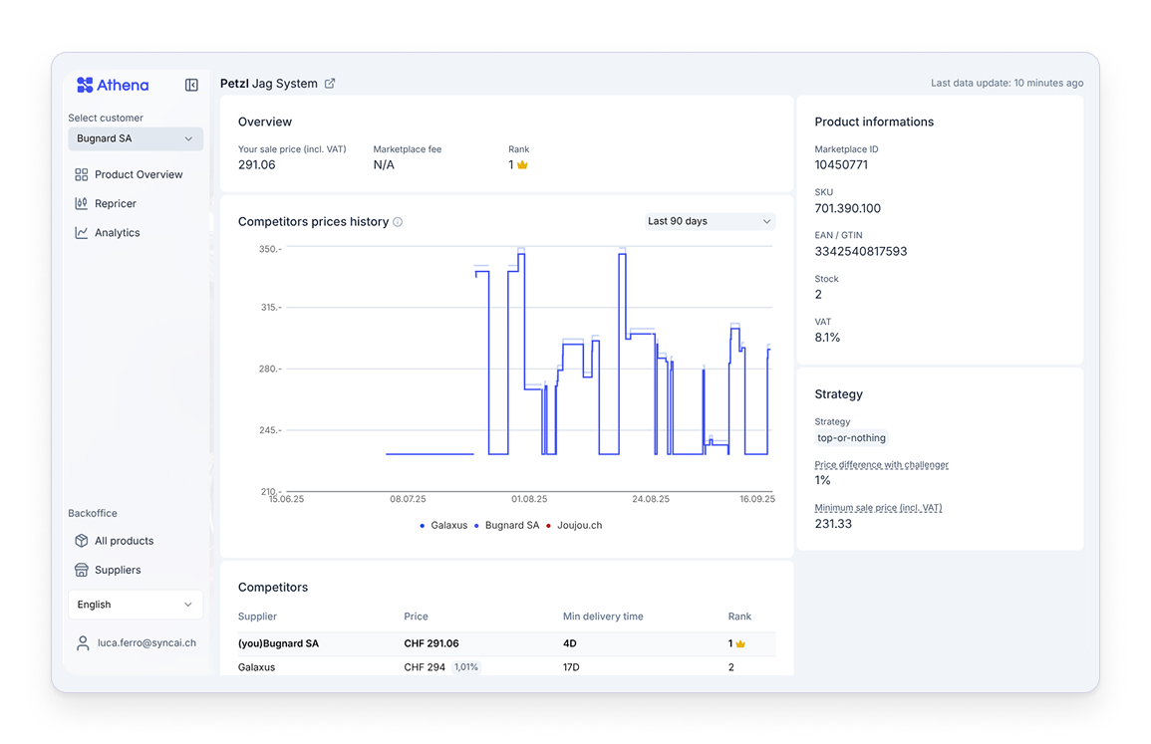
Task: Click the Min delivery time column header
Action: tap(603, 617)
